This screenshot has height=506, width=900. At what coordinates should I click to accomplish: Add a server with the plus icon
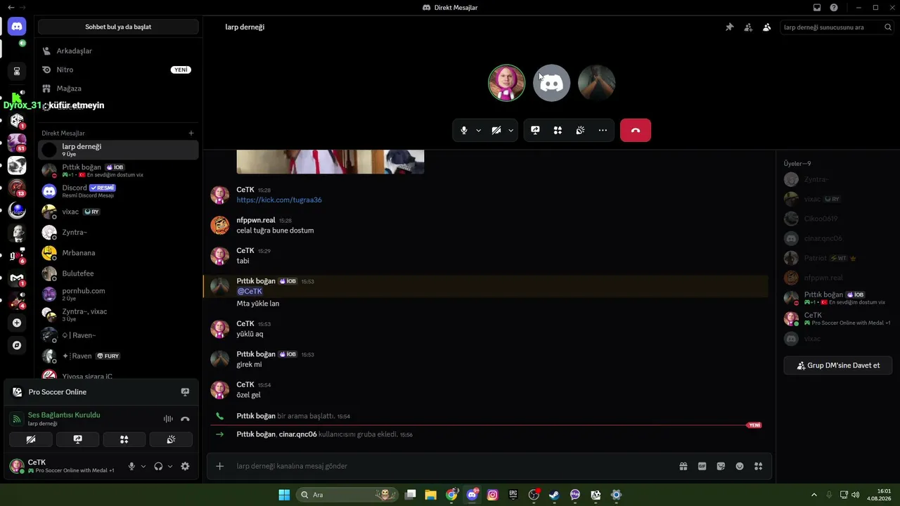[x=17, y=323]
